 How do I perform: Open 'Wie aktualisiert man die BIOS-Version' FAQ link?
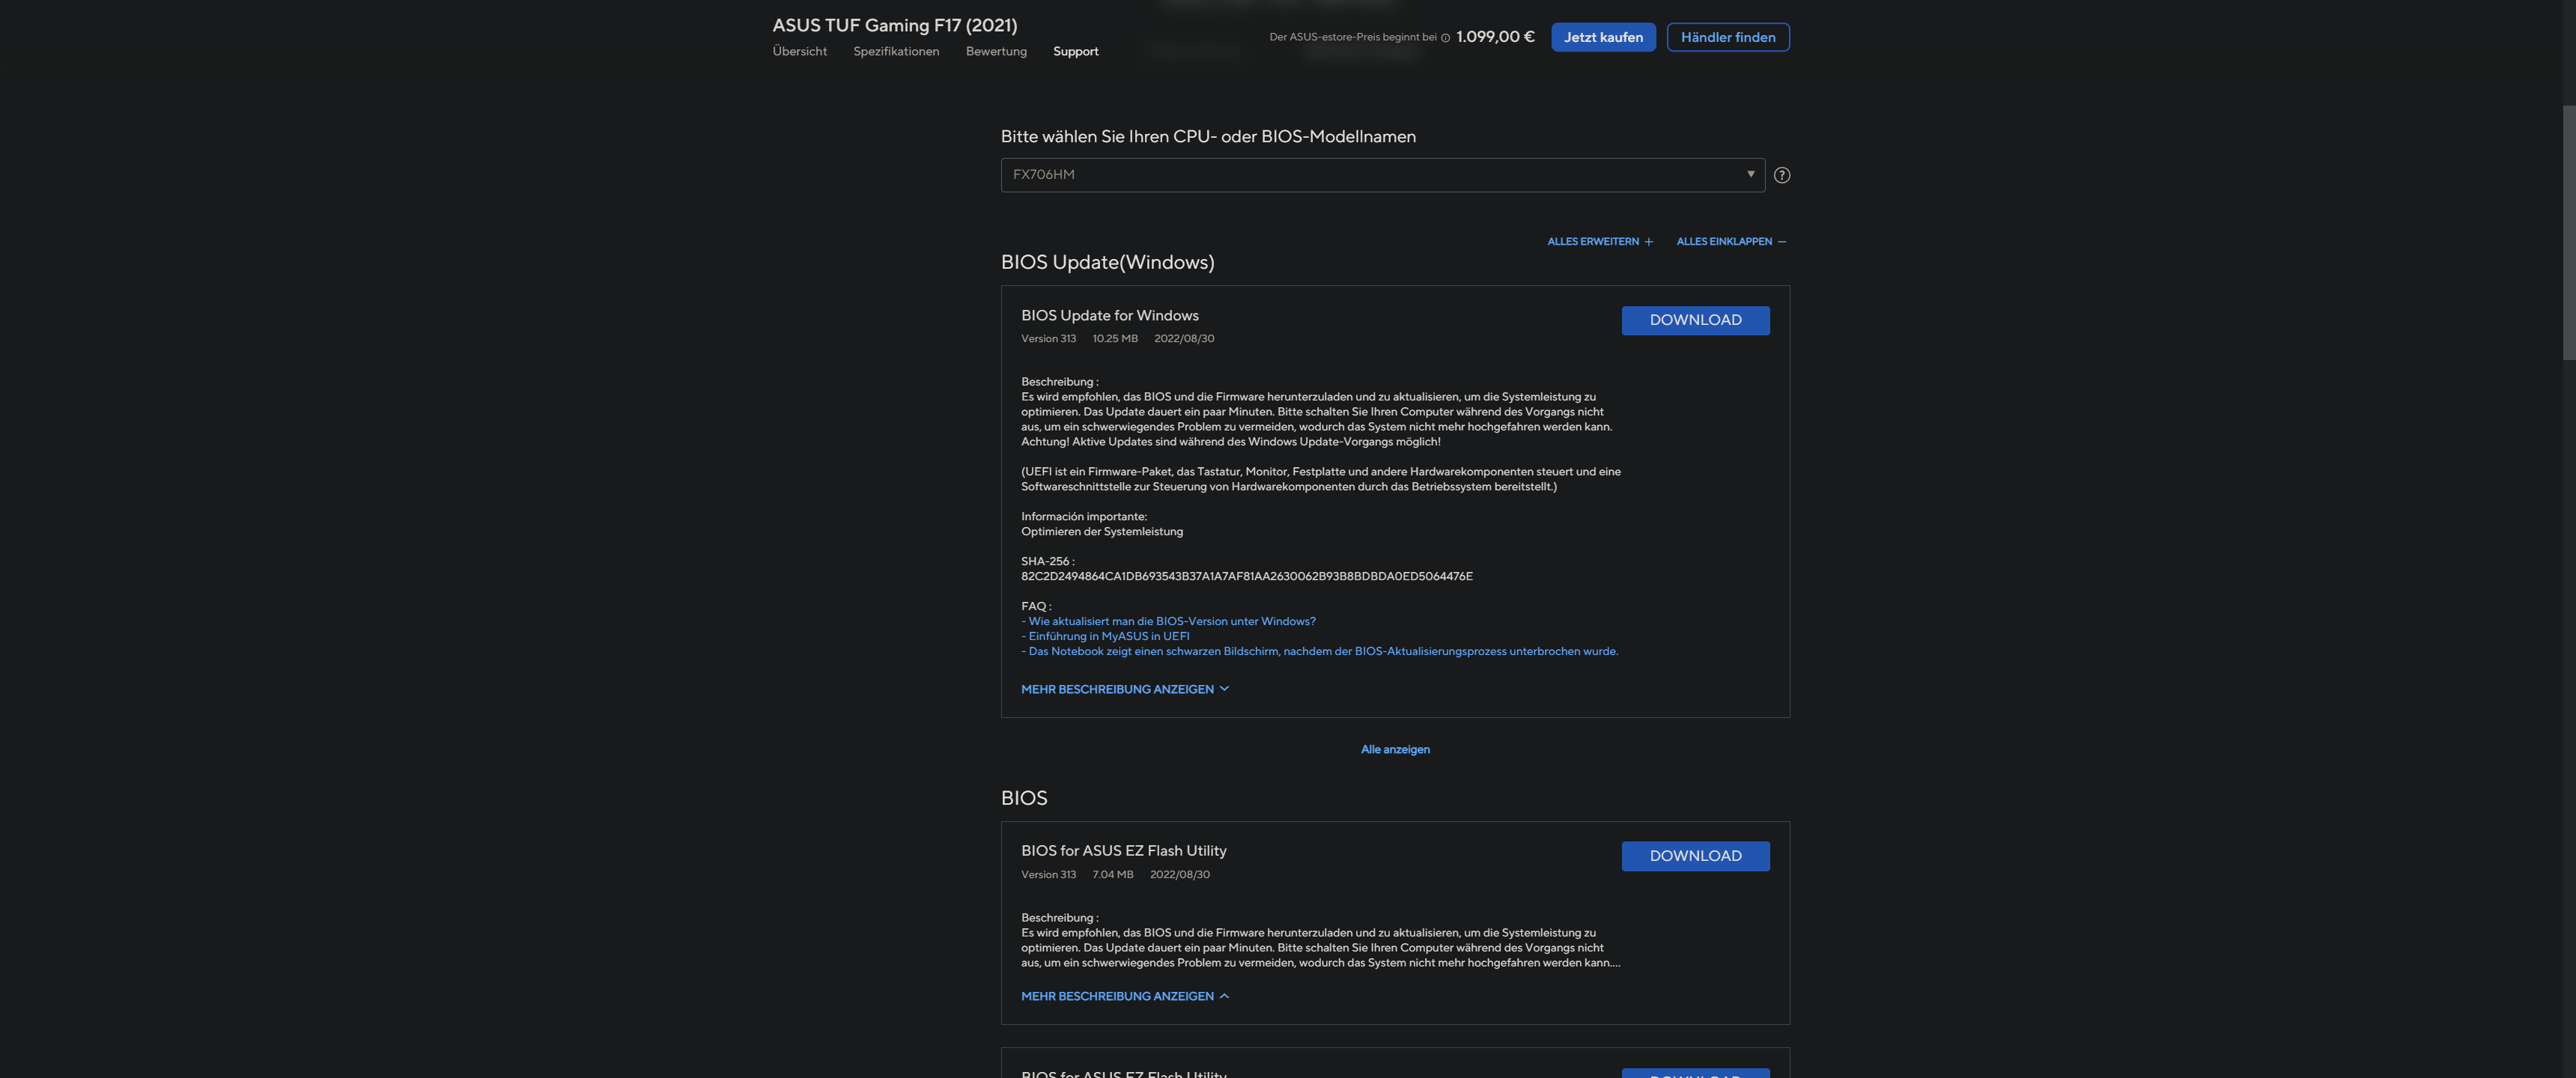point(1171,621)
